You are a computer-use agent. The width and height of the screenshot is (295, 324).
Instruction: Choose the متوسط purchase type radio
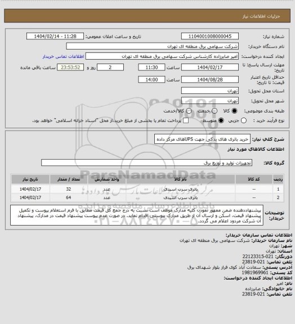[x=221, y=120]
